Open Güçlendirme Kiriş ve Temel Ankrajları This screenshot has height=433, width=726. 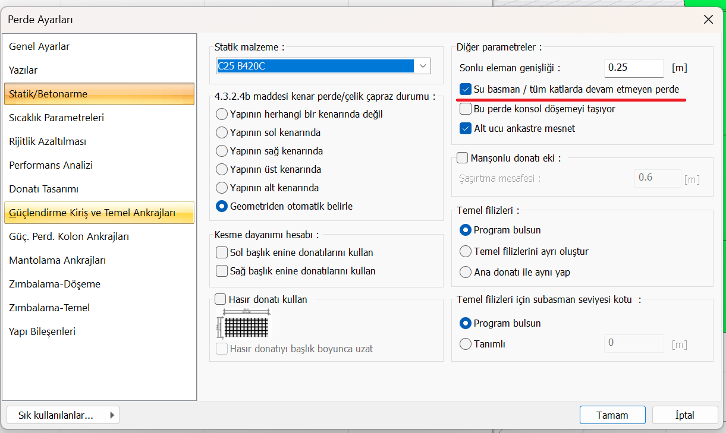[92, 213]
